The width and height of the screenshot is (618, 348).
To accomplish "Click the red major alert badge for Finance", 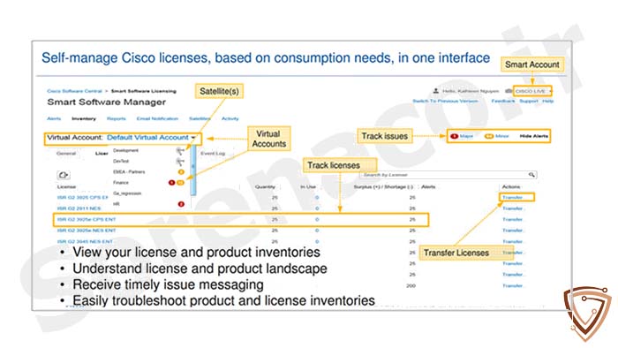I will (x=171, y=183).
